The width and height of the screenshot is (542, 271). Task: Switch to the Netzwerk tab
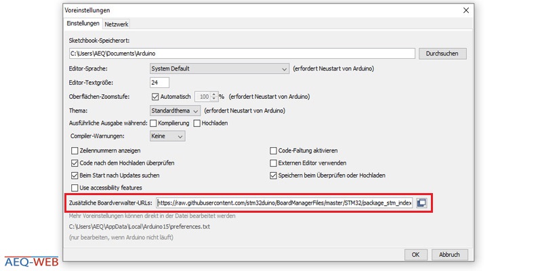coord(117,24)
